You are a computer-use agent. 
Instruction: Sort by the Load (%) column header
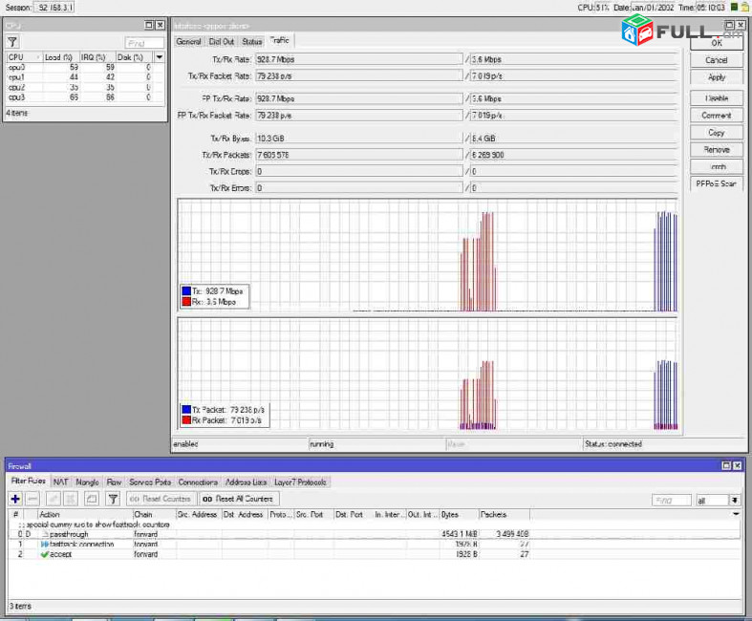point(61,57)
